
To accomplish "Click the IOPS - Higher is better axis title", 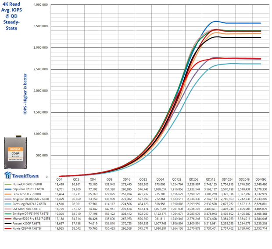I will (25, 94).
